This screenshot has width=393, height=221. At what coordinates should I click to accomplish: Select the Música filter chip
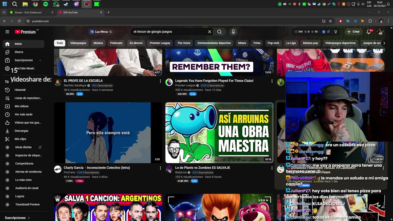pos(98,43)
